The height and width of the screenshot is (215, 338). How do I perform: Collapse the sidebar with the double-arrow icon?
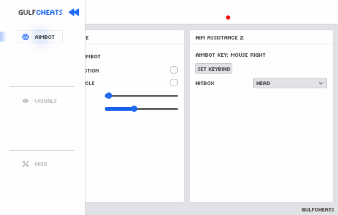(x=74, y=13)
